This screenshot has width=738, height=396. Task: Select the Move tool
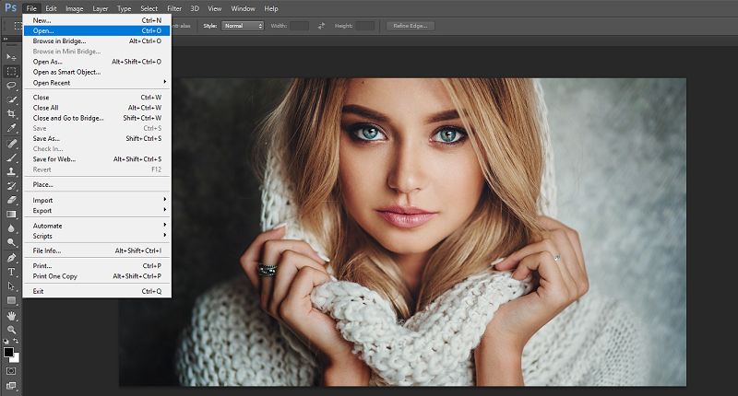pos(11,57)
